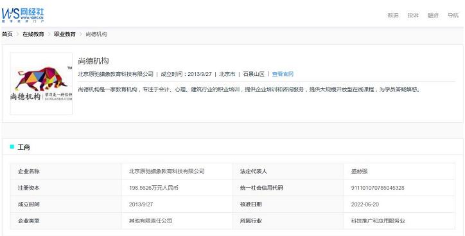The image size is (465, 236).
Task: Click 2013/9/27 in the 工商 table
Action: click(141, 204)
